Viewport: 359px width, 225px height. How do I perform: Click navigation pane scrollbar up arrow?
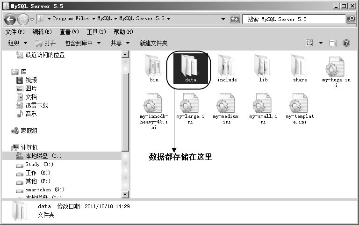click(x=125, y=55)
